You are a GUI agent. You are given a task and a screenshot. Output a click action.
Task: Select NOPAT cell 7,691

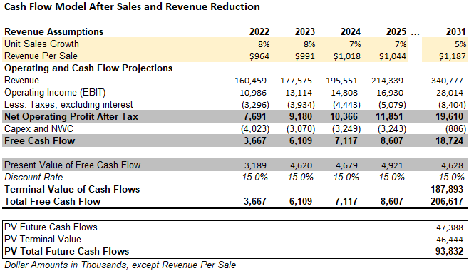[x=255, y=117]
